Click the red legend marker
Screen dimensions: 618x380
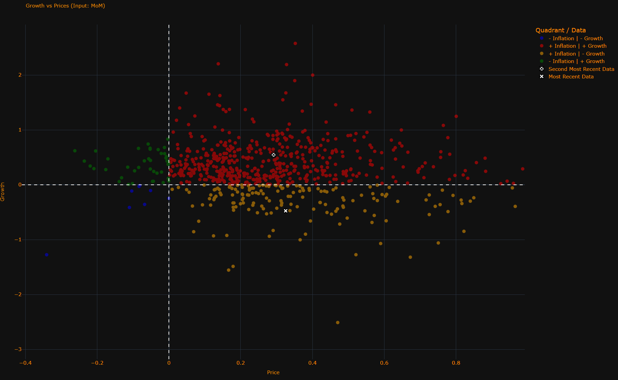(x=542, y=46)
